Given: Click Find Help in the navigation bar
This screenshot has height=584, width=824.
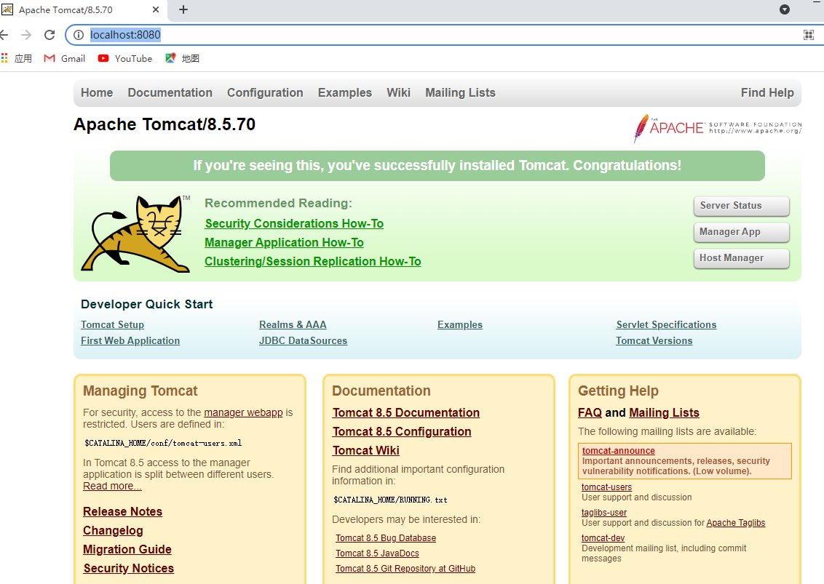Looking at the screenshot, I should tap(767, 92).
